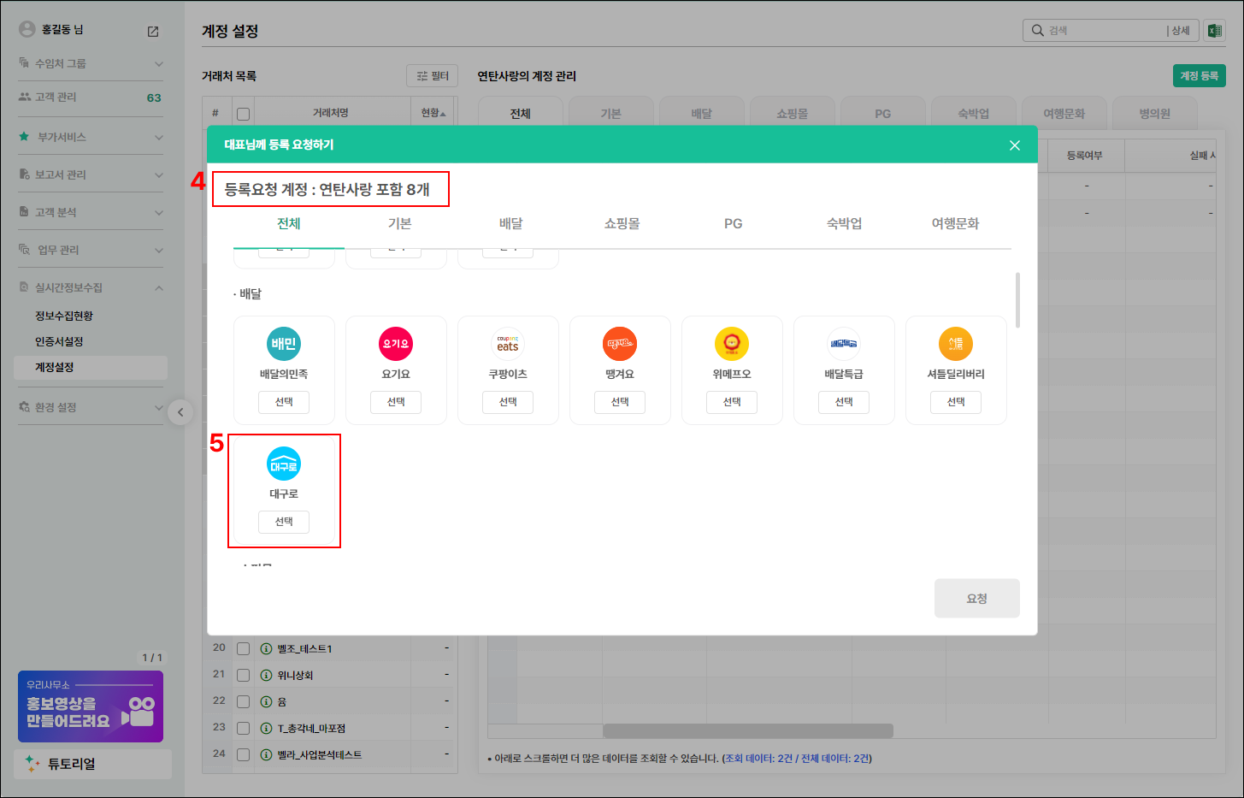Check the box for 위니상회 row
1244x798 pixels.
244,676
